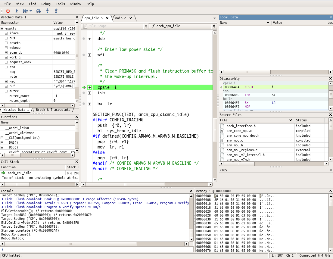
Task: Click 'Connected @ 4 MHz' in status bar
Action: pyautogui.click(x=315, y=255)
